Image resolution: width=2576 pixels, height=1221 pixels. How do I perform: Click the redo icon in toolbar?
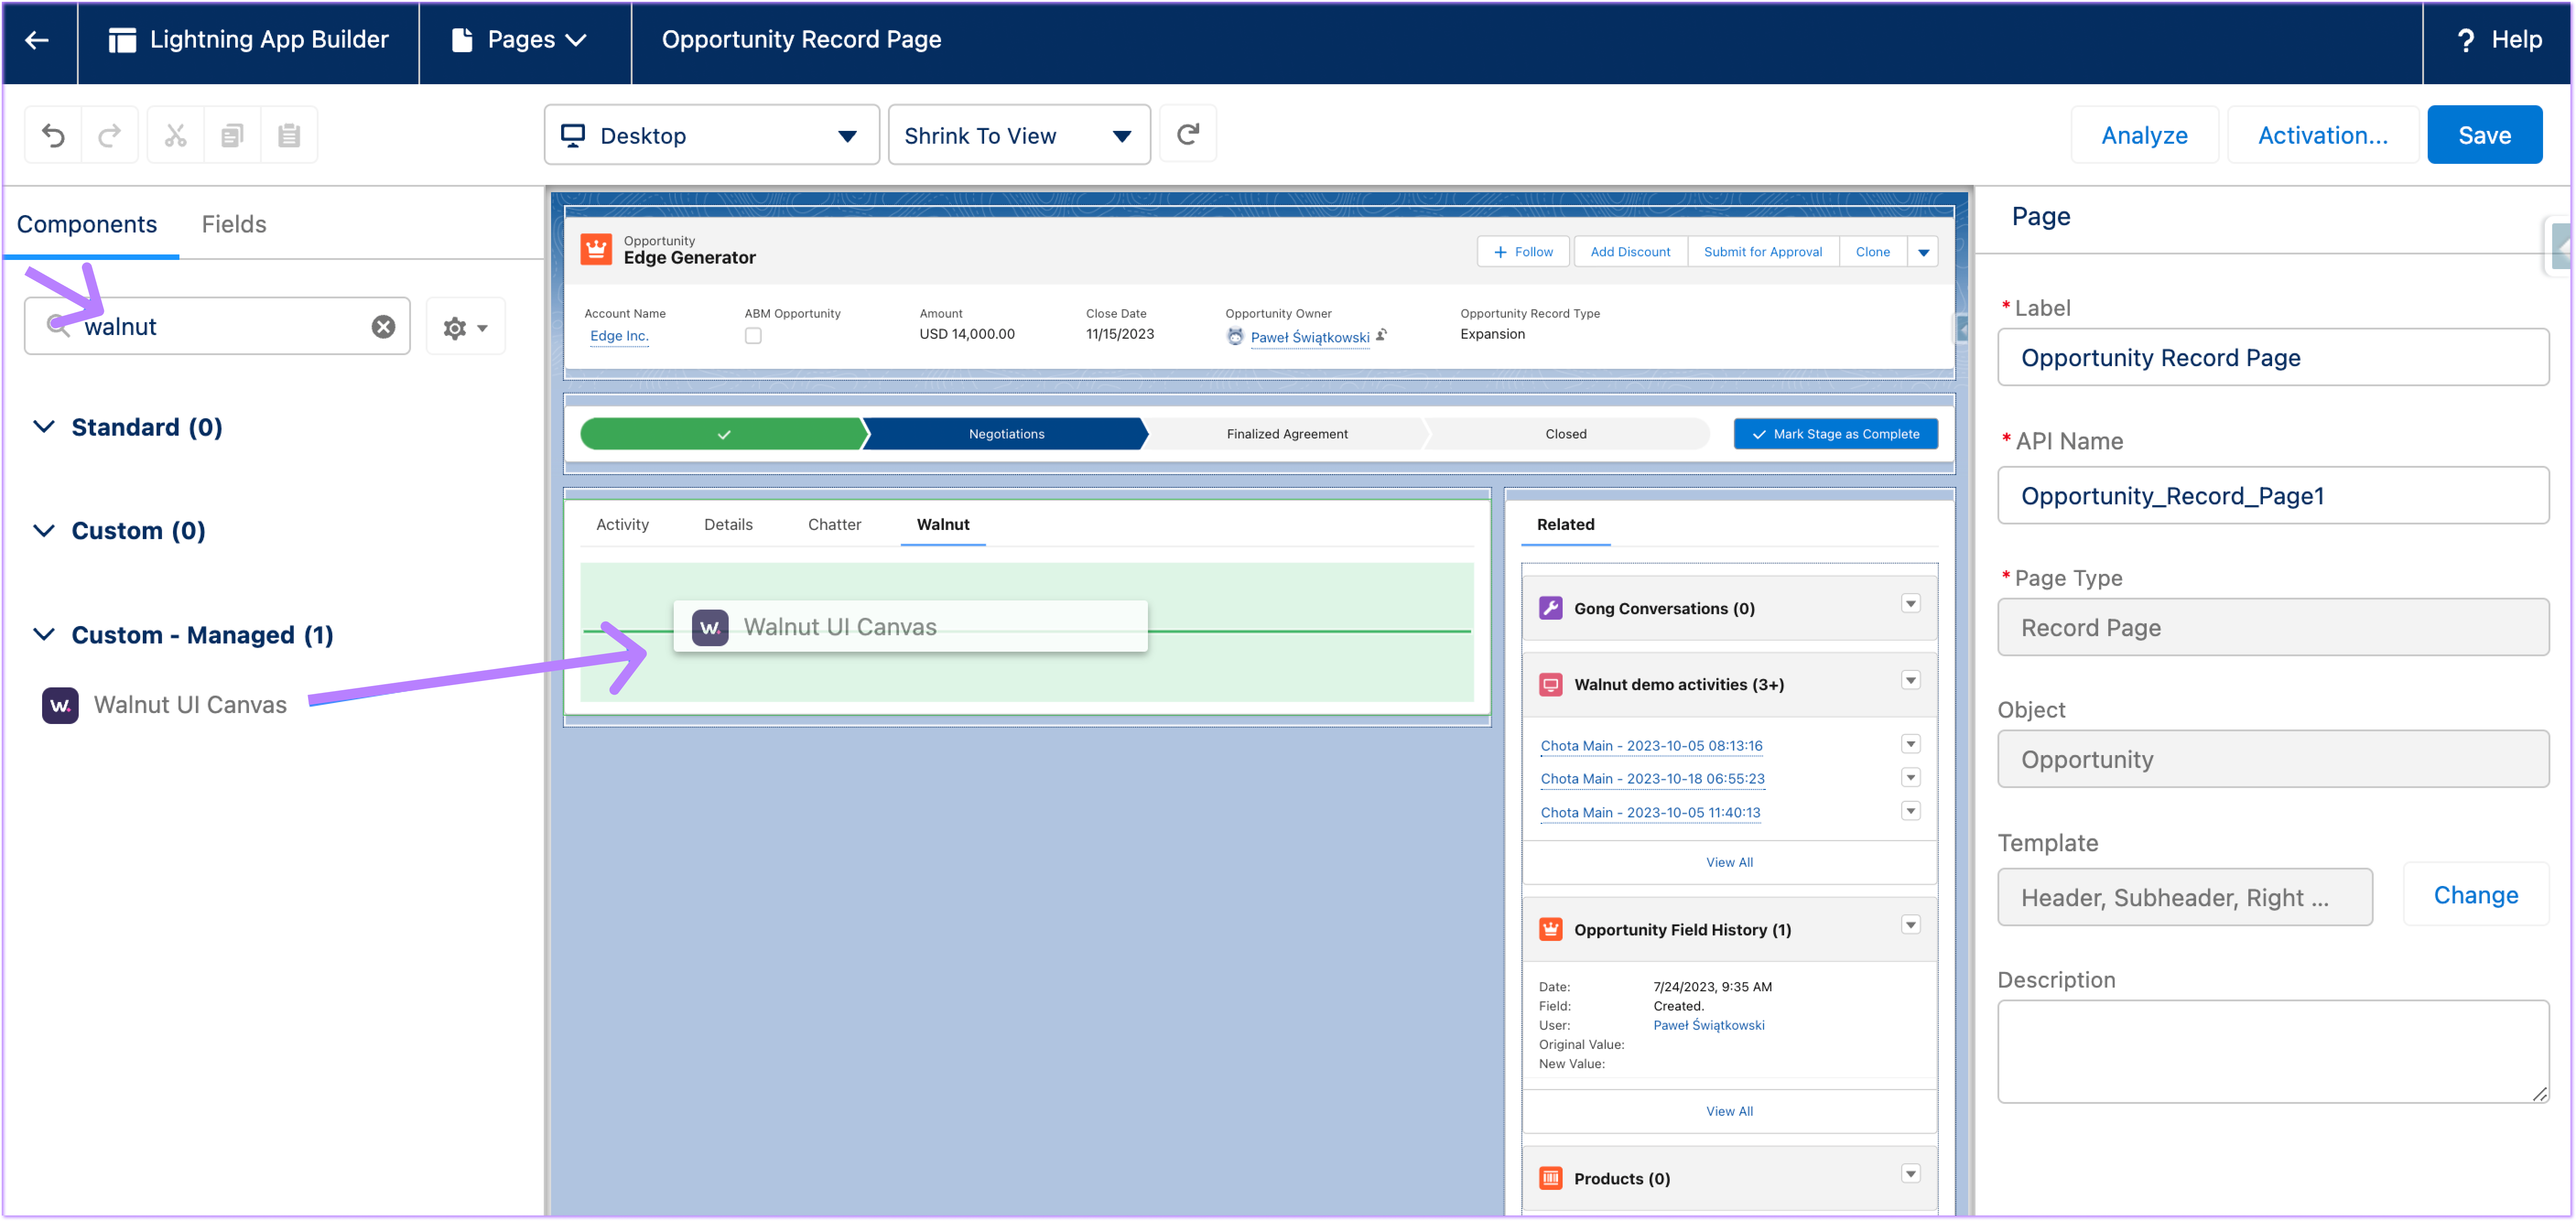pyautogui.click(x=110, y=135)
